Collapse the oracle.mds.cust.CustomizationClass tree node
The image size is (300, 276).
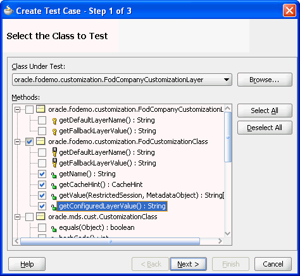[x=17, y=217]
